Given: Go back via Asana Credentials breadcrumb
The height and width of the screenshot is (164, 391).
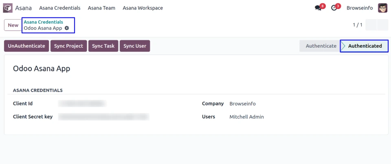Looking at the screenshot, I should (43, 22).
